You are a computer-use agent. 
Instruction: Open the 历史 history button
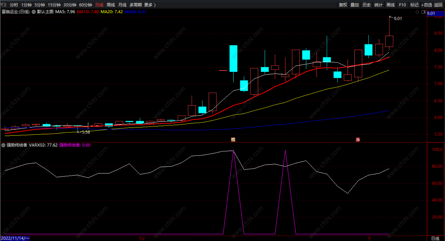[366, 5]
